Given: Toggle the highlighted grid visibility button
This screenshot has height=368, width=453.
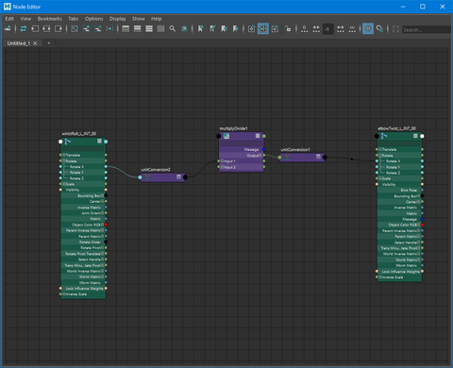Looking at the screenshot, I should tap(368, 29).
